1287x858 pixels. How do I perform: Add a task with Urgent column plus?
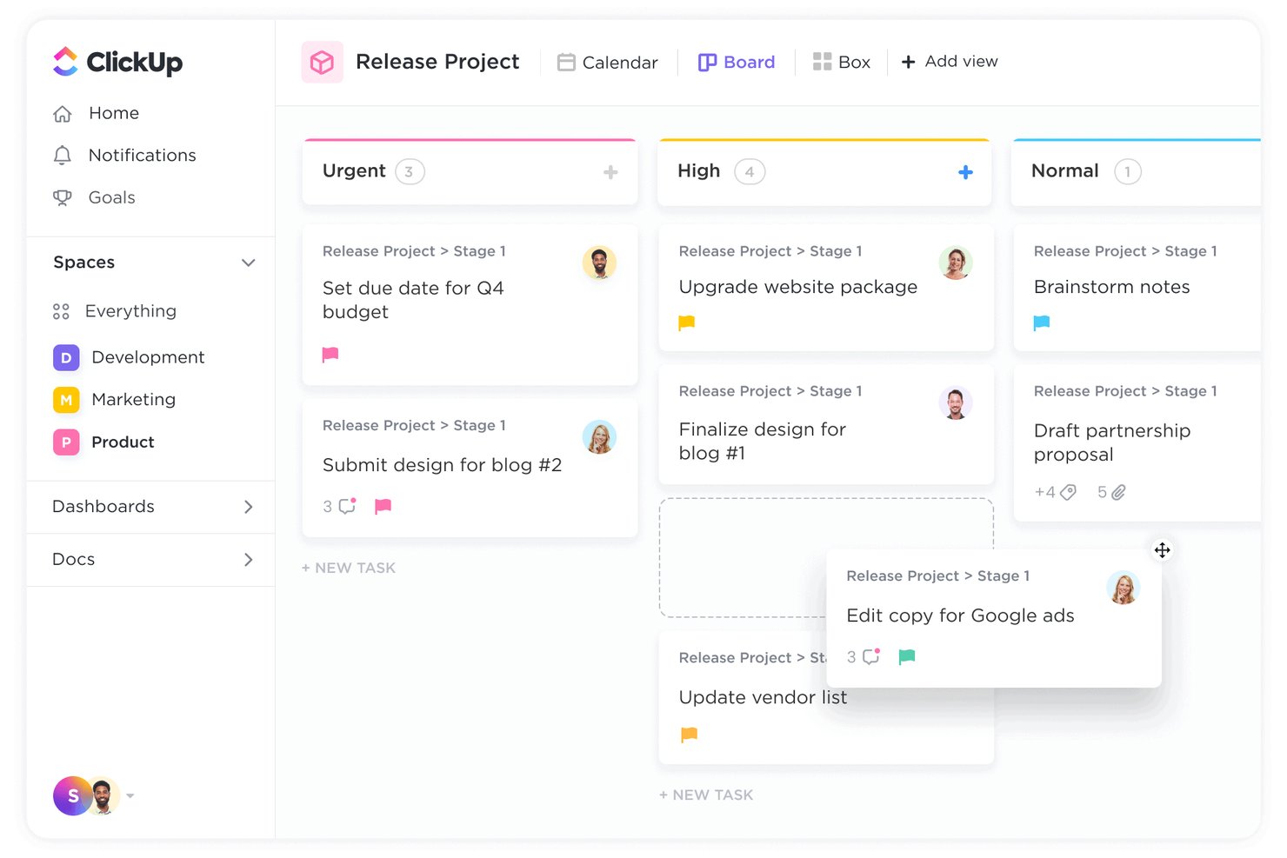point(610,172)
